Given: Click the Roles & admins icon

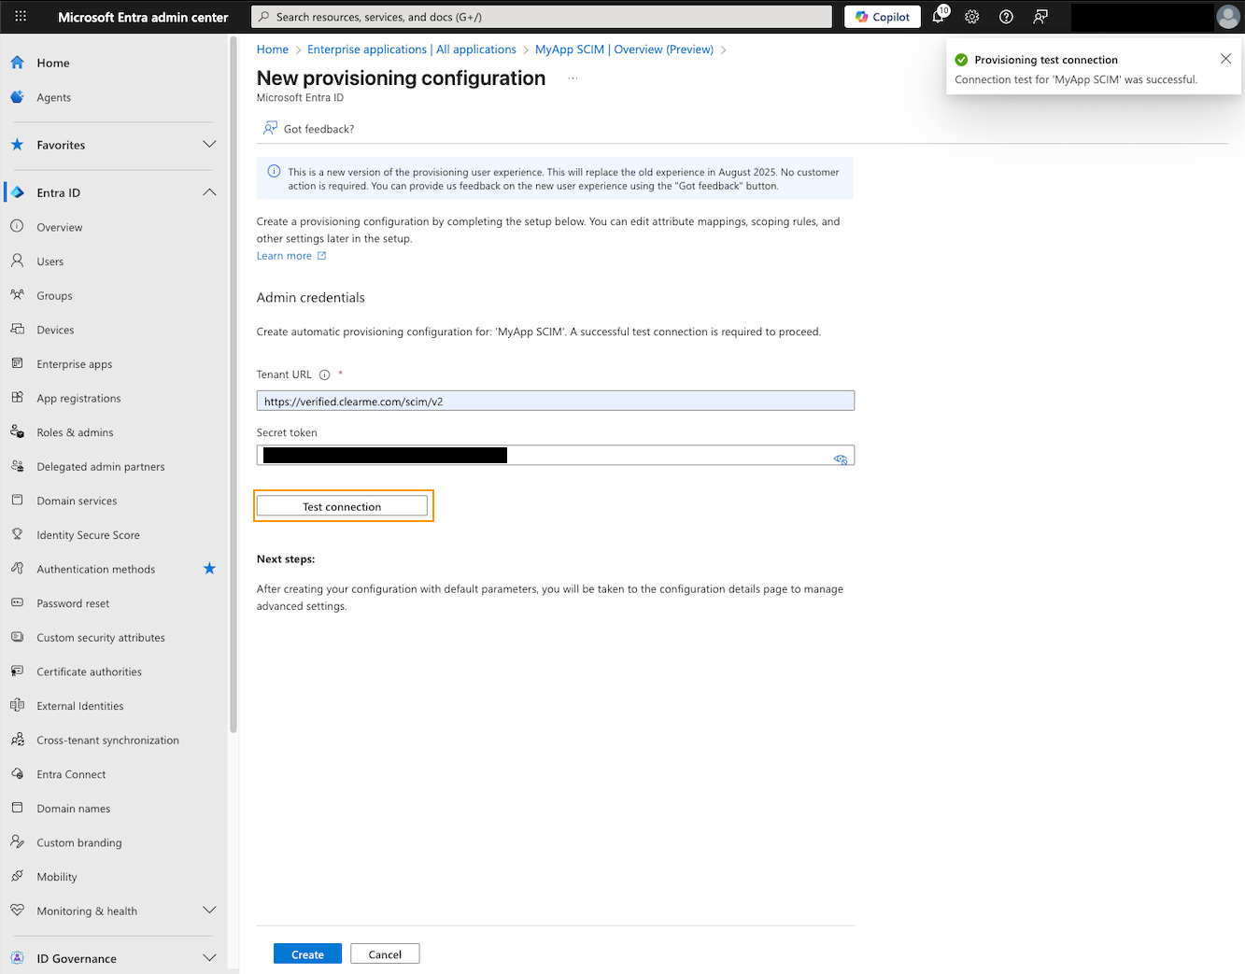Looking at the screenshot, I should (17, 432).
